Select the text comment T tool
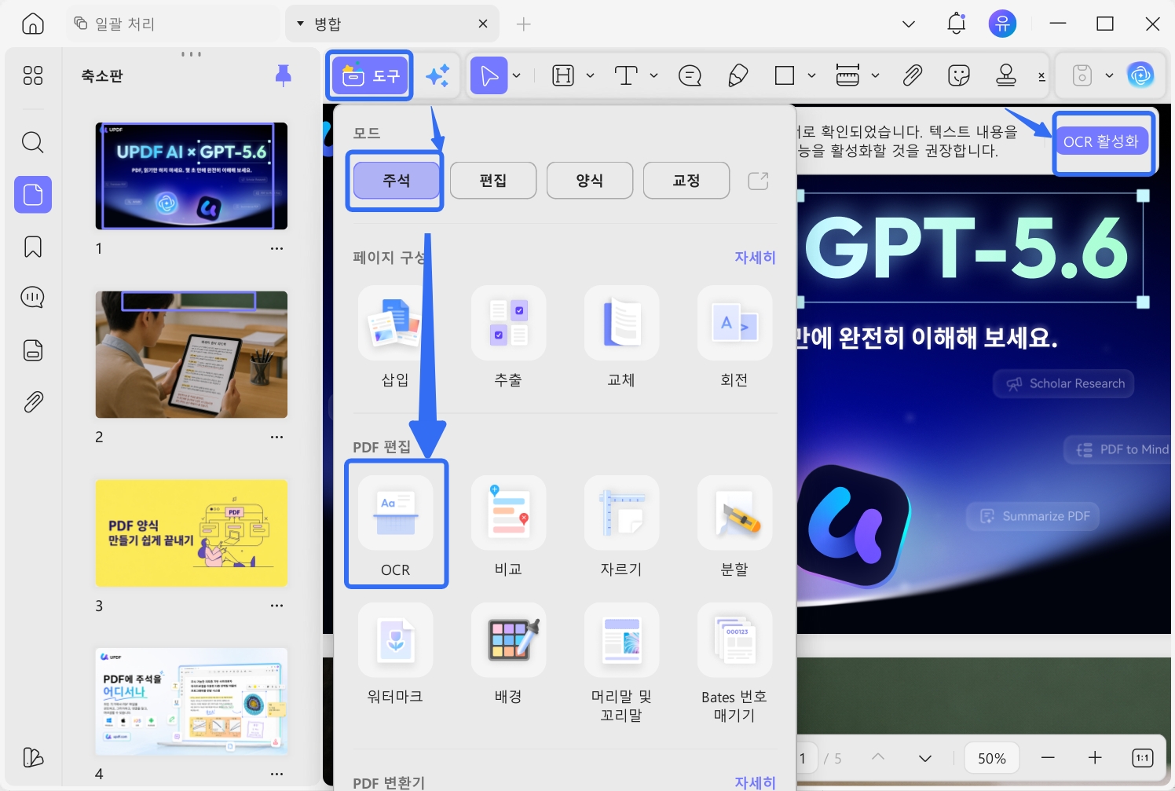The width and height of the screenshot is (1175, 791). tap(626, 75)
